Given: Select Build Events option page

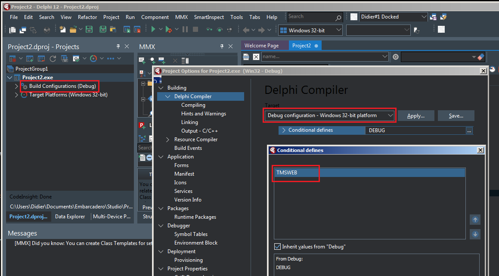Looking at the screenshot, I should (188, 148).
